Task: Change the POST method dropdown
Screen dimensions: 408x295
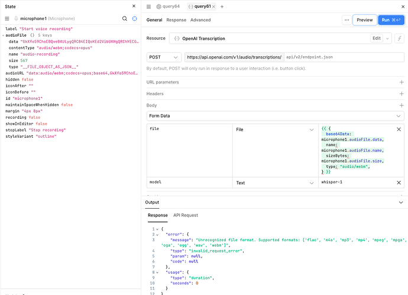Action: 163,57
